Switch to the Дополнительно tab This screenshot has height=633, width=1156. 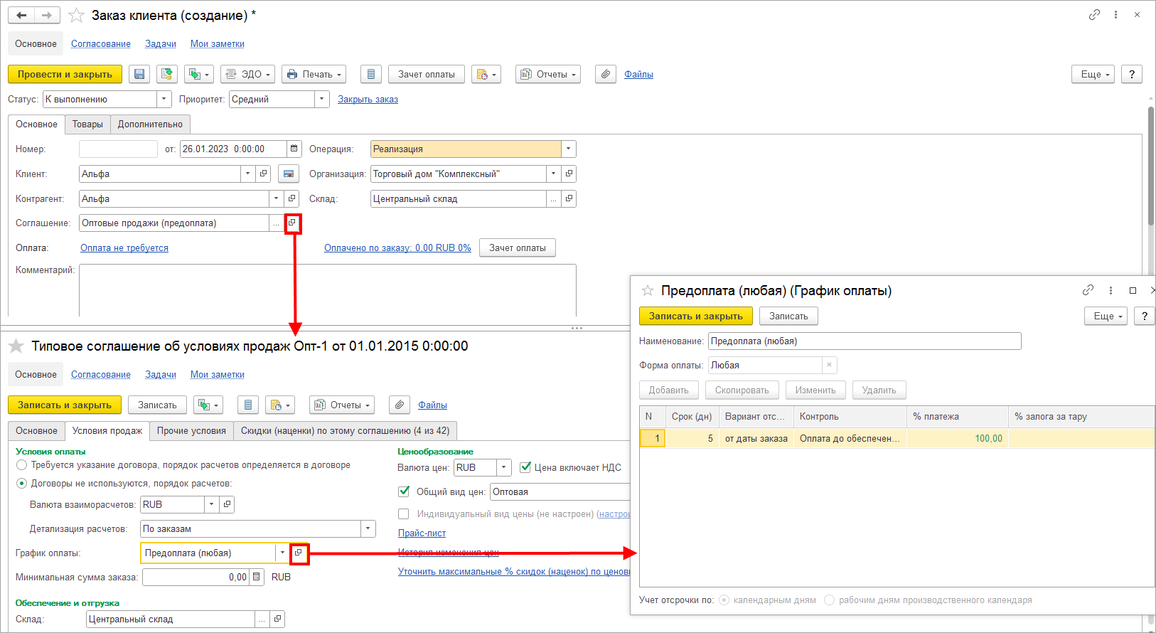tap(150, 124)
